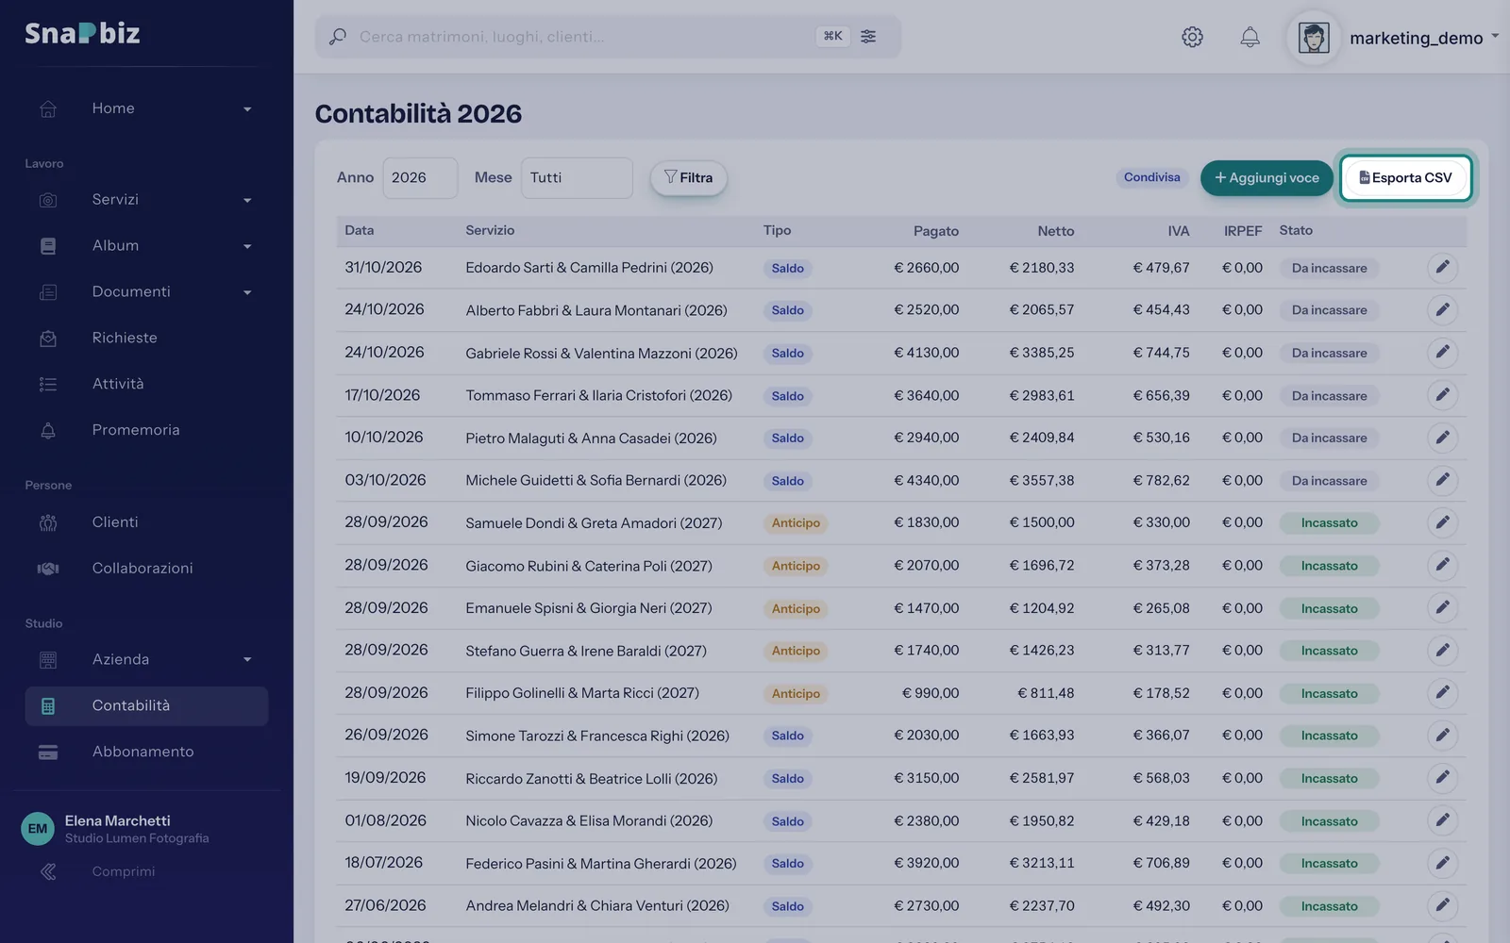Click the magnifier search icon

(337, 37)
